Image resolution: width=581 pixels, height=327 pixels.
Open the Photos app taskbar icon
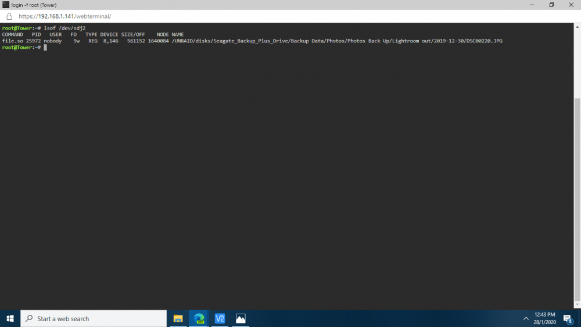pos(241,318)
